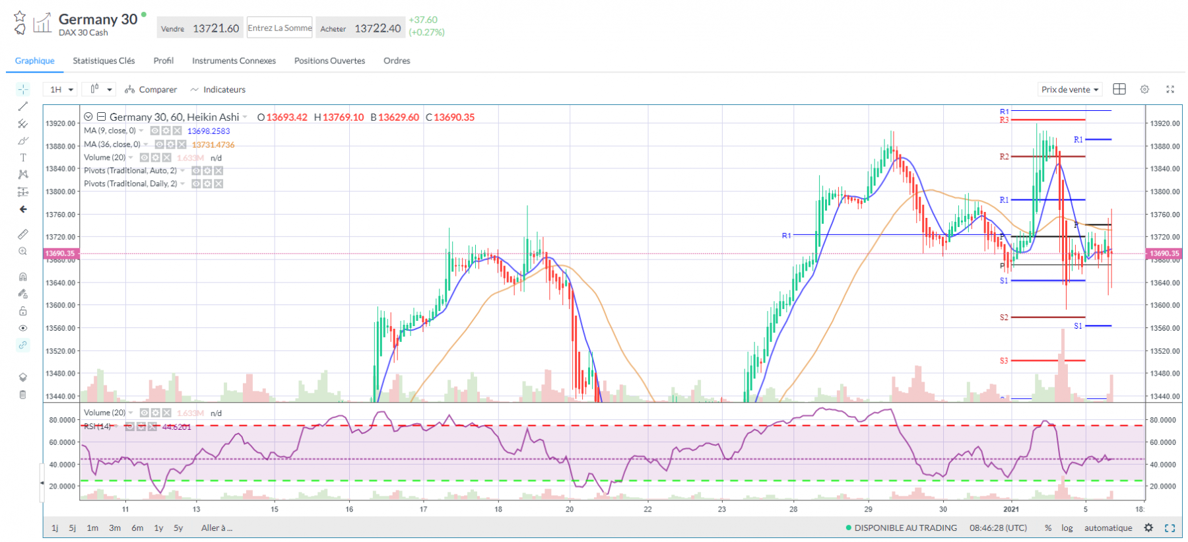Click the Entrez La Somme amount field
1188x542 pixels.
280,28
